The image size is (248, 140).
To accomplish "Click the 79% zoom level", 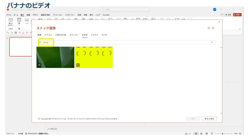I will coord(236,134).
